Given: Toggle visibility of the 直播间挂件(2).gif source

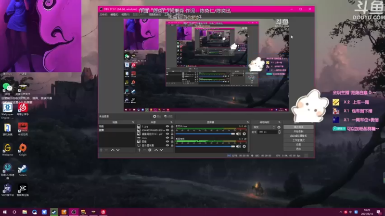Looking at the screenshot, I should [x=167, y=134].
